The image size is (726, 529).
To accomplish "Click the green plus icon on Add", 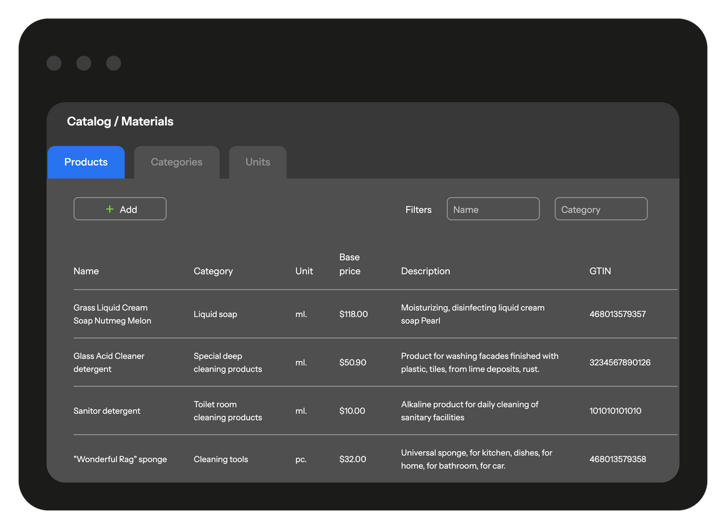I will 110,209.
